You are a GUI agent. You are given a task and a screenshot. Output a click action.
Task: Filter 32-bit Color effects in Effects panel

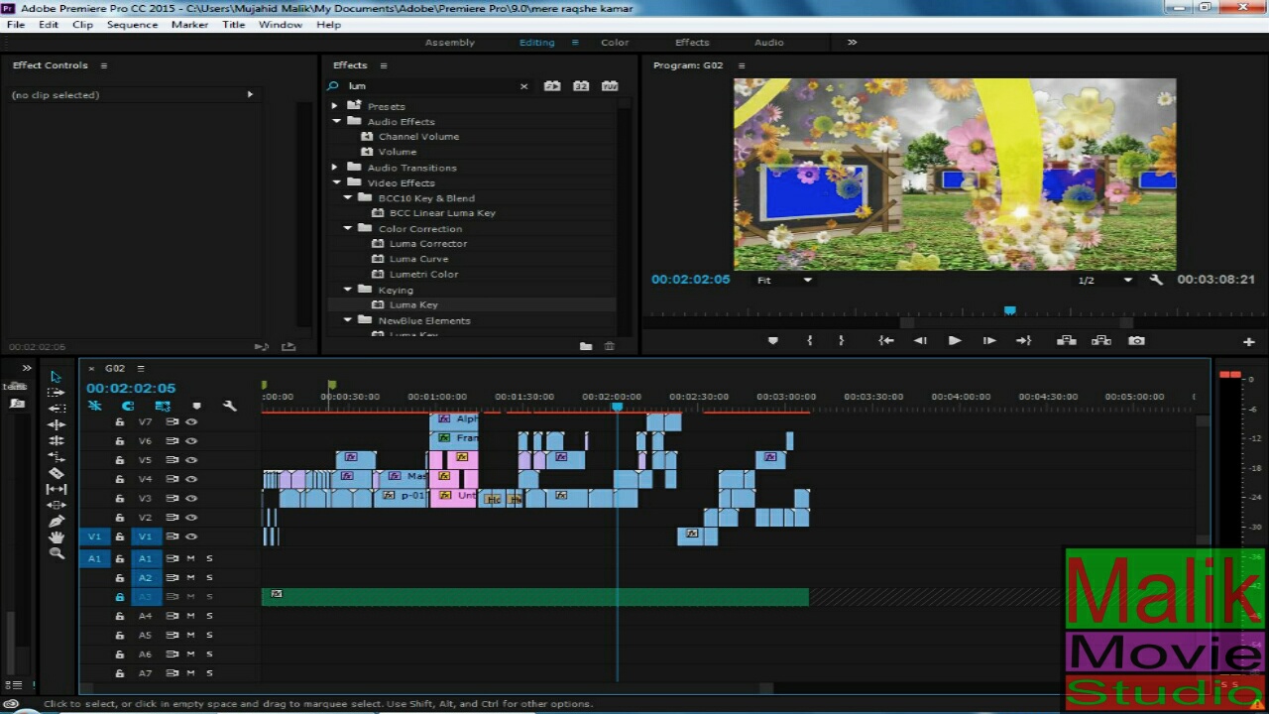pos(581,86)
